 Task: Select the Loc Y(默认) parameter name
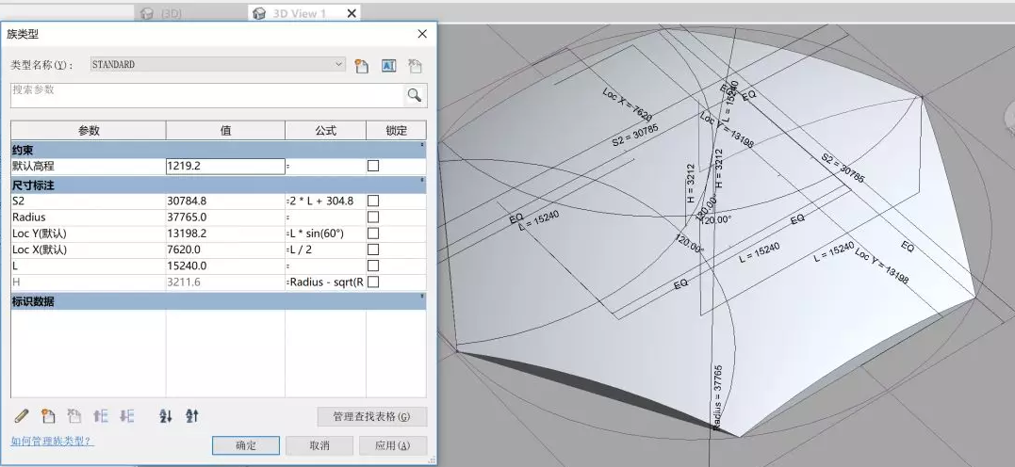(x=89, y=233)
